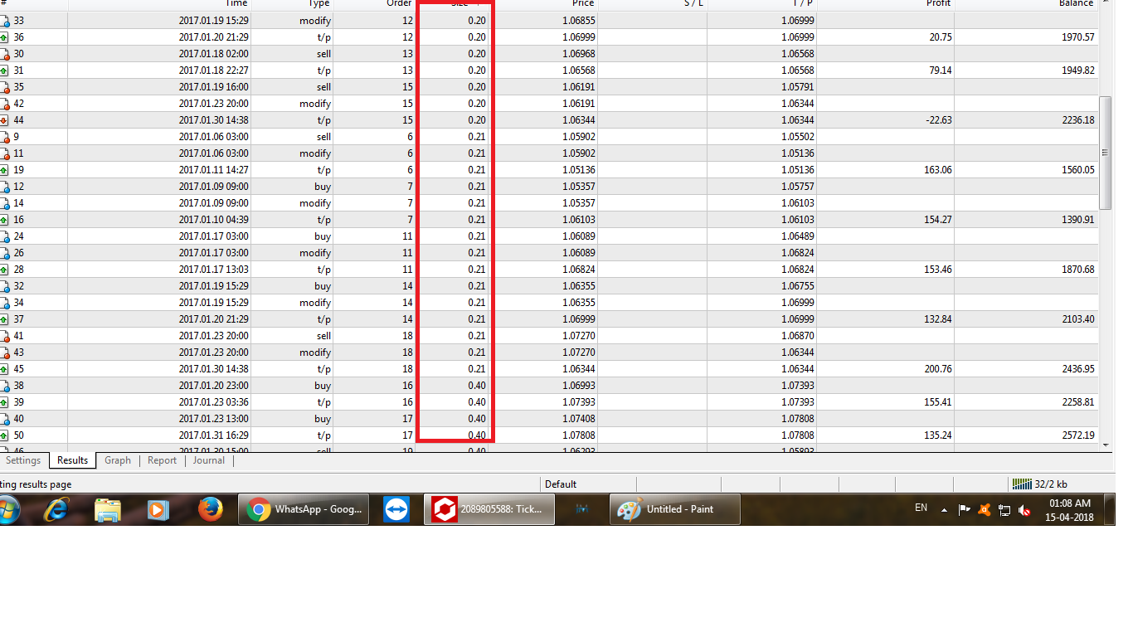1133x637 pixels.
Task: Show hidden system tray icons
Action: [x=944, y=510]
